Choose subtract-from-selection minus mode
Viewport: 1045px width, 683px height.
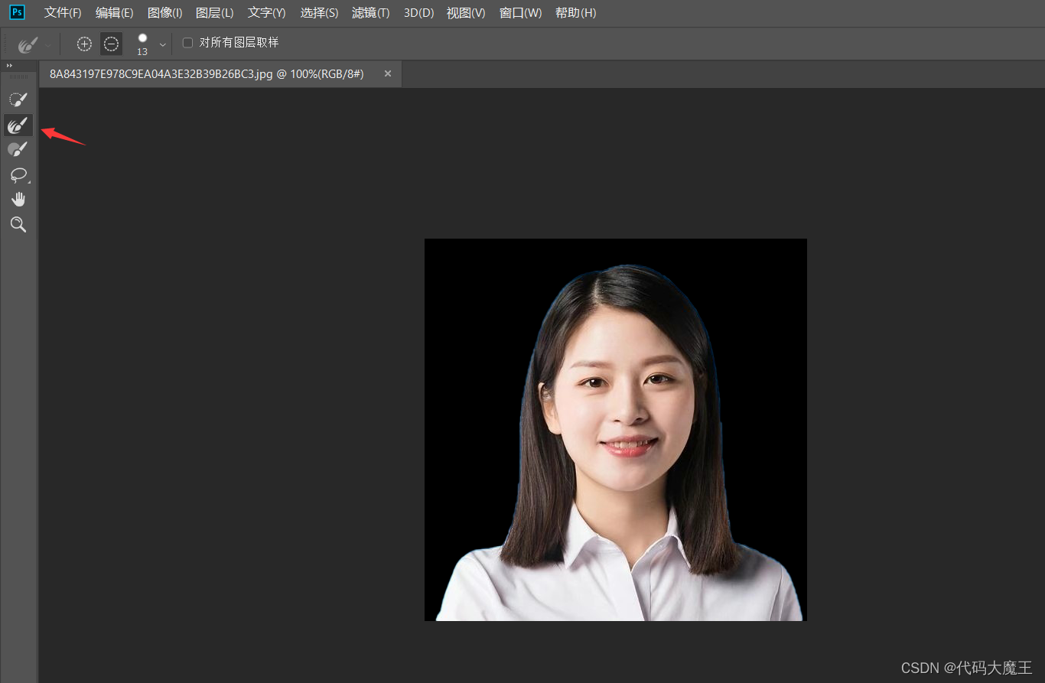pyautogui.click(x=111, y=44)
